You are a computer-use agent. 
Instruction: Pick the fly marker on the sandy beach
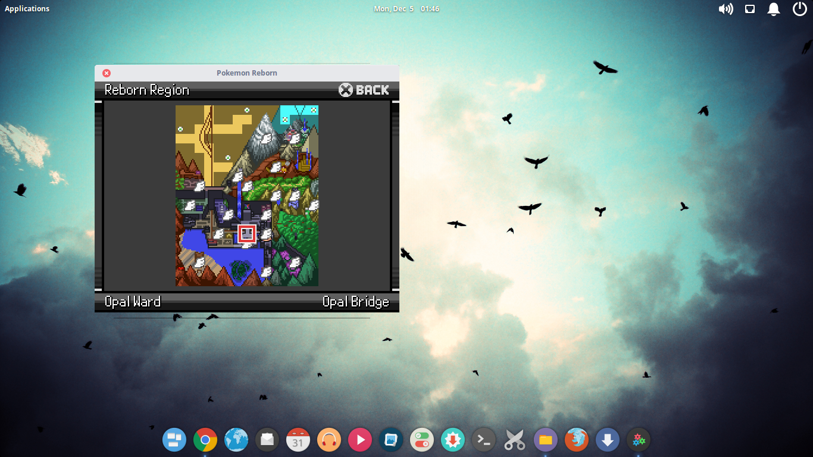point(199,262)
